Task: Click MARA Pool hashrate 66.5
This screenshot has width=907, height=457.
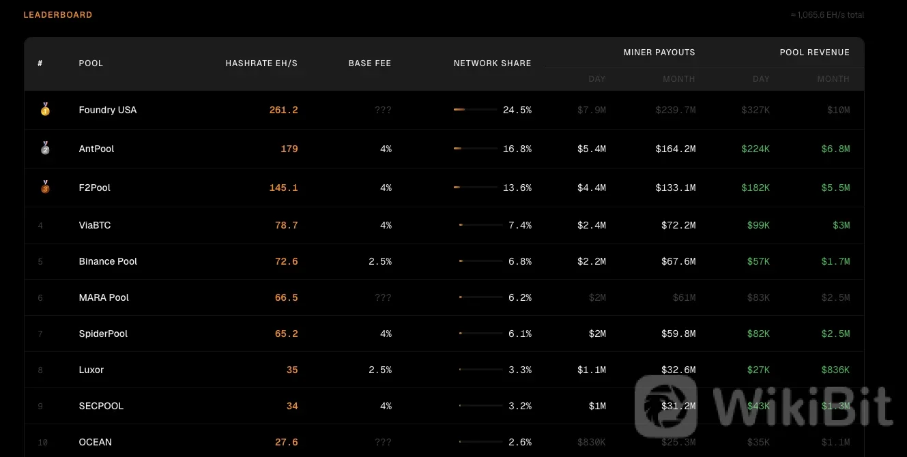Action: tap(287, 297)
